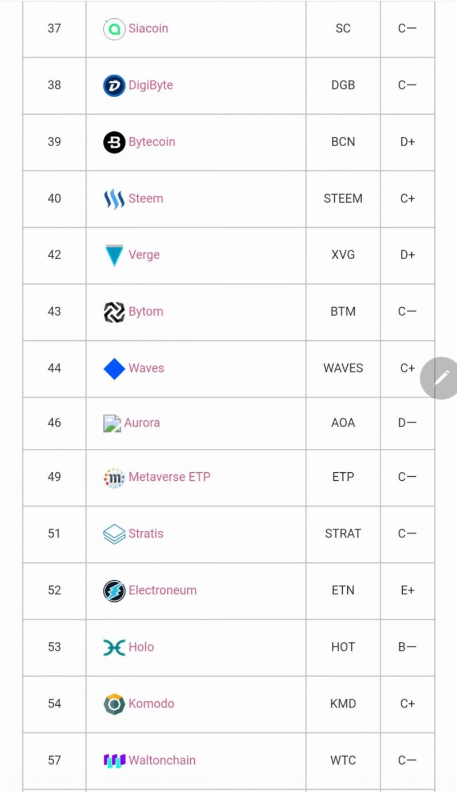457x792 pixels.
Task: Open the Electroneum name link
Action: (x=162, y=590)
